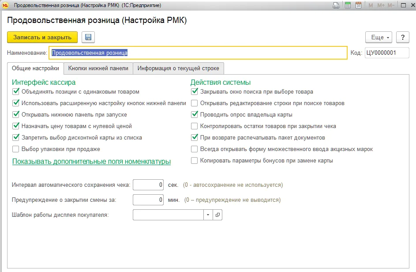
Task: Switch to 'Общие настройки' tab
Action: coord(35,68)
